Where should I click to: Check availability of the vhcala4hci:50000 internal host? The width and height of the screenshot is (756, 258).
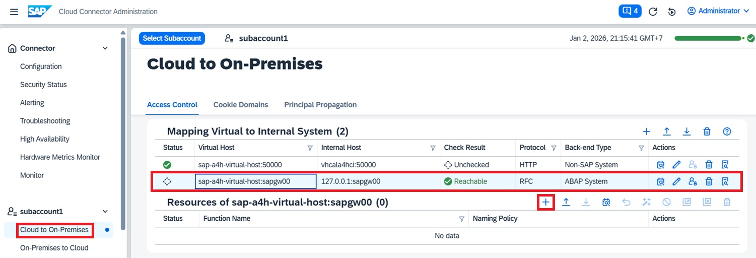coord(660,165)
